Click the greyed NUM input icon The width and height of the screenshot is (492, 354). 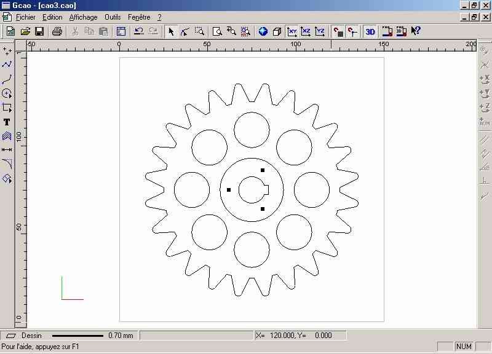[x=485, y=122]
